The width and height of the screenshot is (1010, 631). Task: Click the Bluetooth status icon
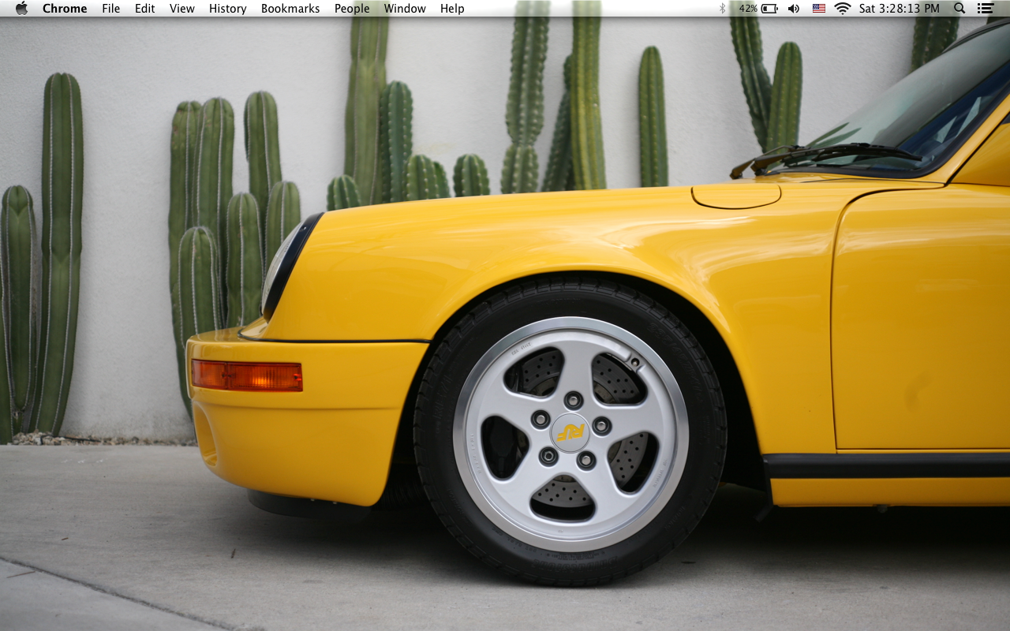pyautogui.click(x=722, y=9)
